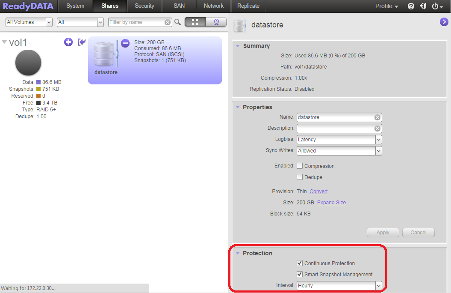Screen dimensions: 451x293
Task: Click the import/restore arrow icon next to plus
Action: (x=81, y=42)
